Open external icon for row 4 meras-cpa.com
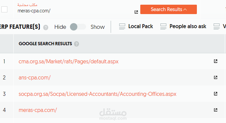This screenshot has width=226, height=123. point(216,110)
